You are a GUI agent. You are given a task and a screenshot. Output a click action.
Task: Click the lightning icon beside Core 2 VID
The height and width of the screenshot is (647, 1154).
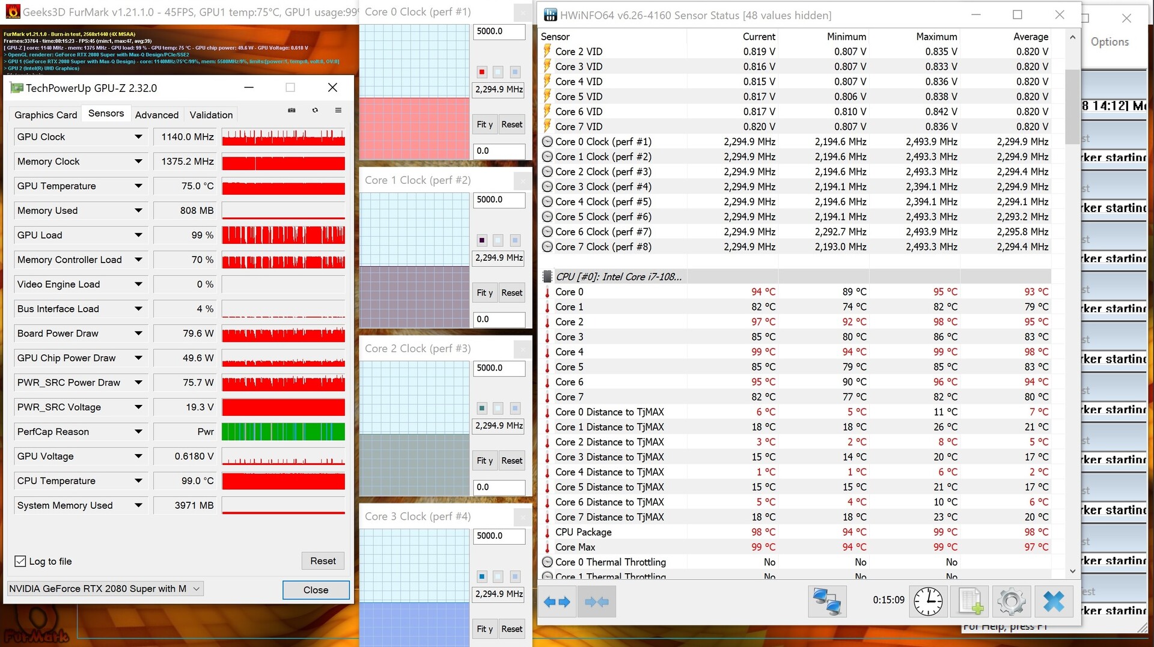[547, 51]
